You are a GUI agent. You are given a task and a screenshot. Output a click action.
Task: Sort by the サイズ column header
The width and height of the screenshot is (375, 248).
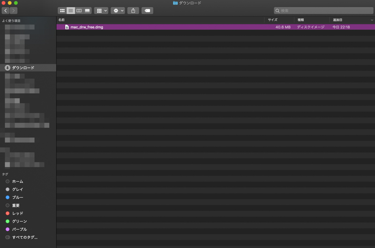(x=273, y=20)
